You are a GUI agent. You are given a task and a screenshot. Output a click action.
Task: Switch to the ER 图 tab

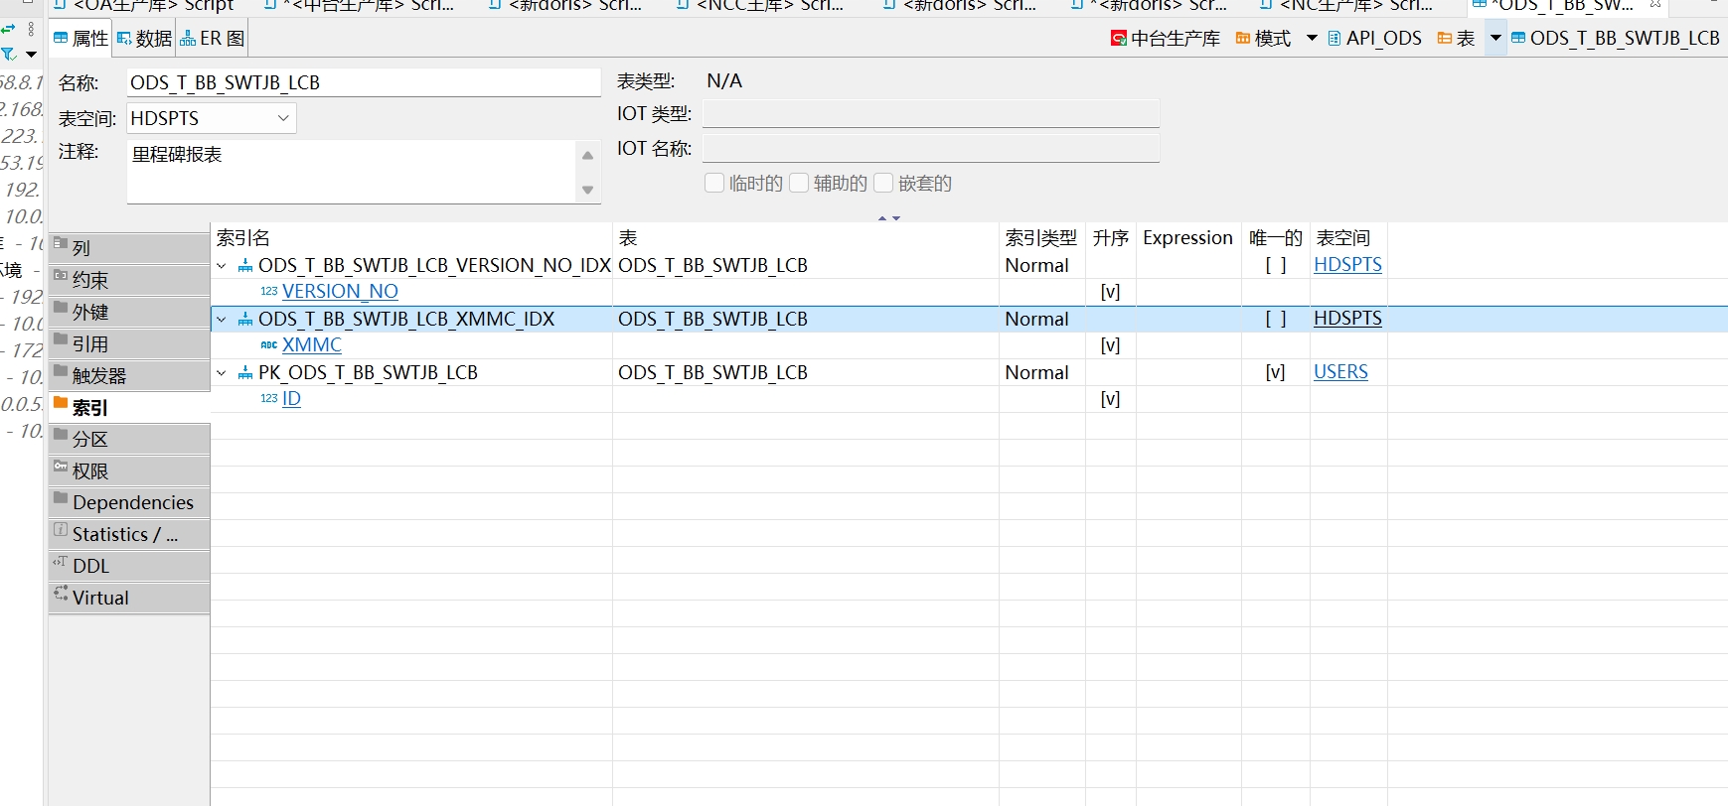213,39
